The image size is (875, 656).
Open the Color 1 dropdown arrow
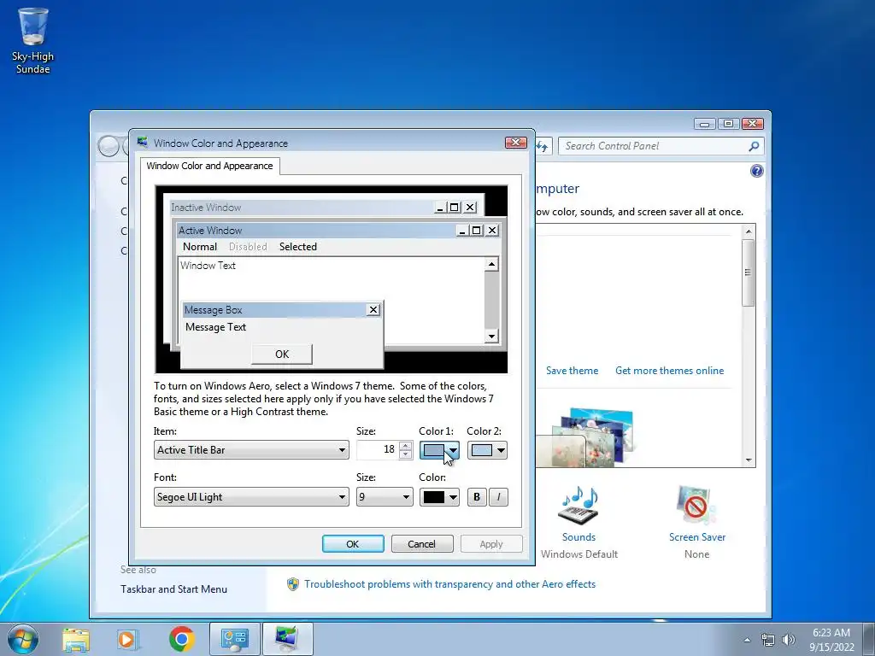453,450
